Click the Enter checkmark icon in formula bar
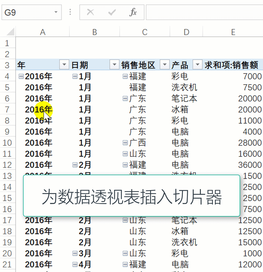Viewport: 263px width, 272px height. click(x=112, y=12)
